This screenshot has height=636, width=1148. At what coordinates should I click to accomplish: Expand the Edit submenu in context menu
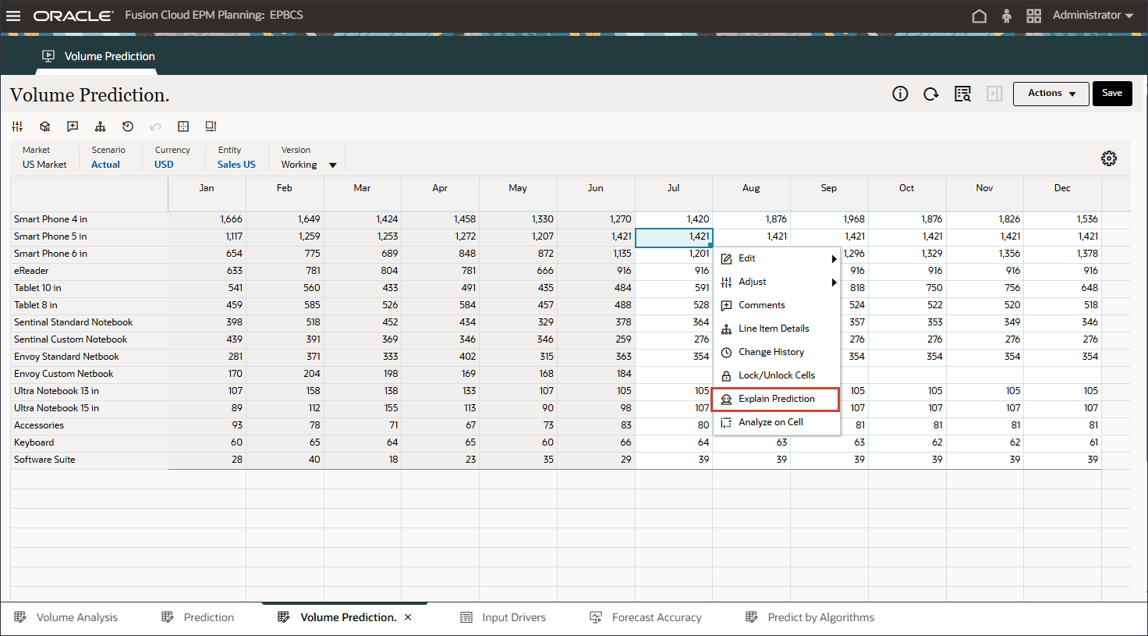776,258
